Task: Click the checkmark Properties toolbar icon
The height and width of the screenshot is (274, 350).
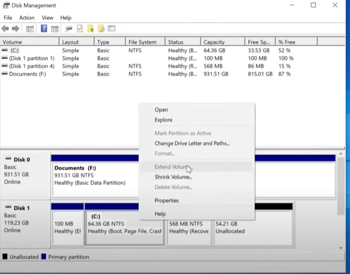Action: pyautogui.click(x=80, y=29)
